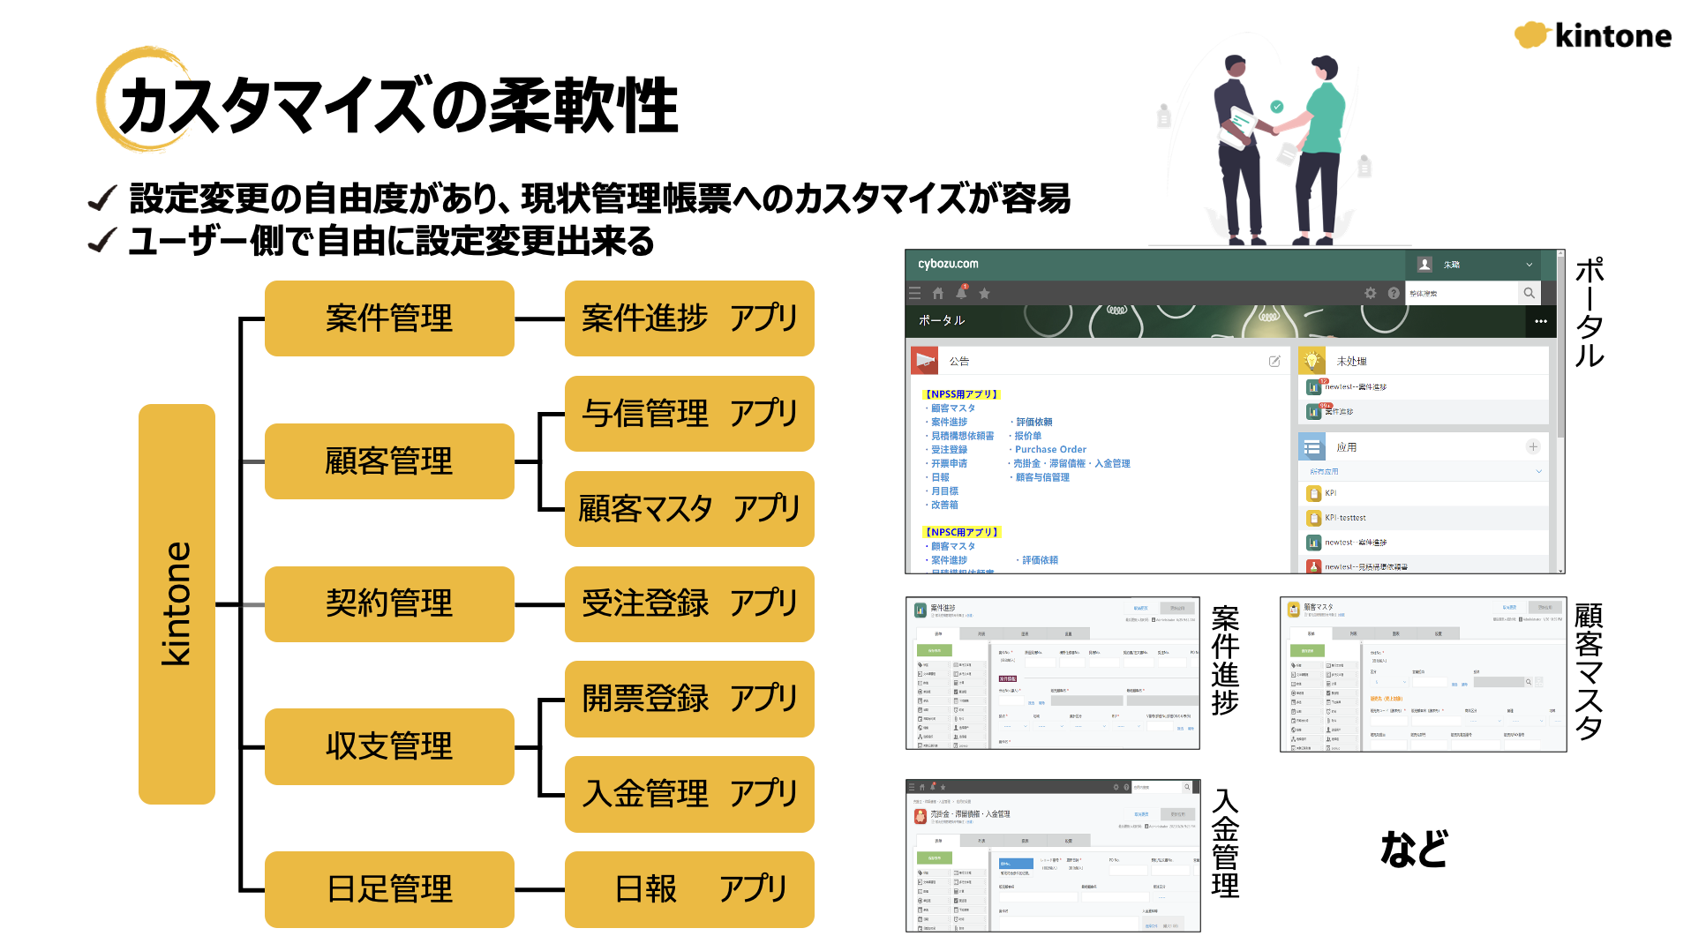
Task: Click the portal search magnifier button
Action: pyautogui.click(x=1529, y=293)
